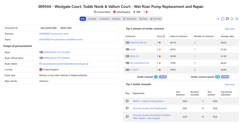Click the share arrow icon
The width and height of the screenshot is (247, 123).
[x=218, y=19]
